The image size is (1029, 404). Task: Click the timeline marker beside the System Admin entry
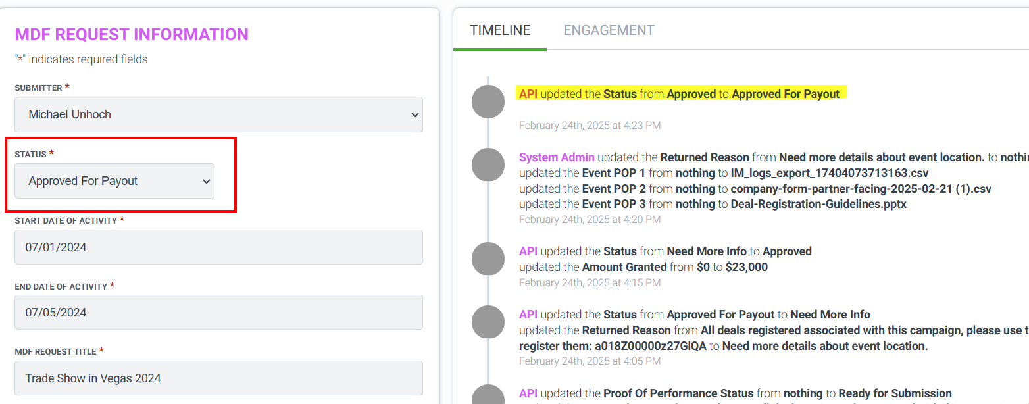click(x=488, y=164)
